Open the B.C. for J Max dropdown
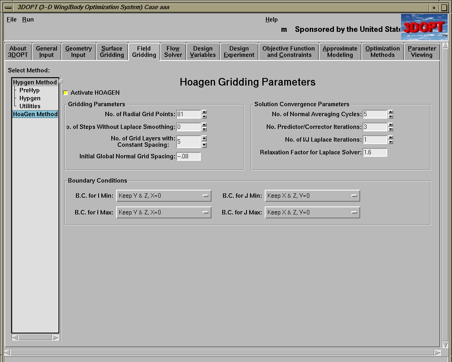The image size is (452, 362). click(x=312, y=212)
